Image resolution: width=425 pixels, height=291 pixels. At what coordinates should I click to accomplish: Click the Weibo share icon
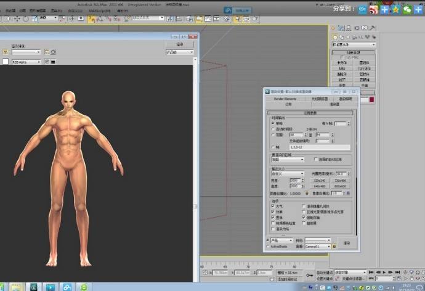[373, 9]
